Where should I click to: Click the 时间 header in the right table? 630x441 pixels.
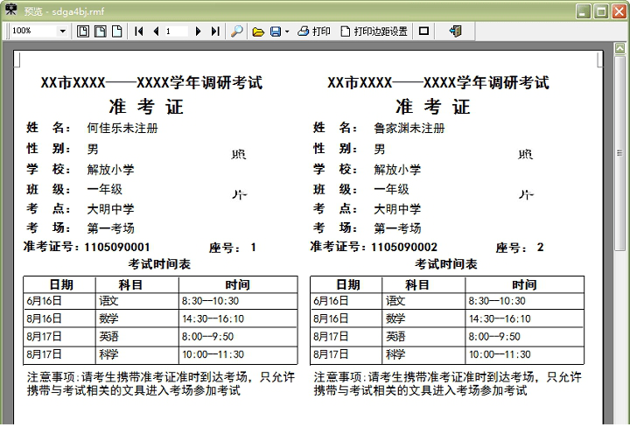coord(524,284)
